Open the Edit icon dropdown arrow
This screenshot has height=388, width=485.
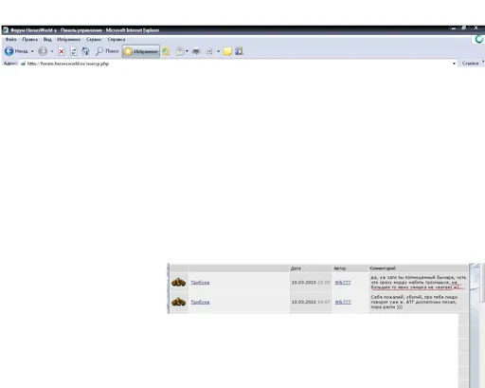click(x=218, y=51)
